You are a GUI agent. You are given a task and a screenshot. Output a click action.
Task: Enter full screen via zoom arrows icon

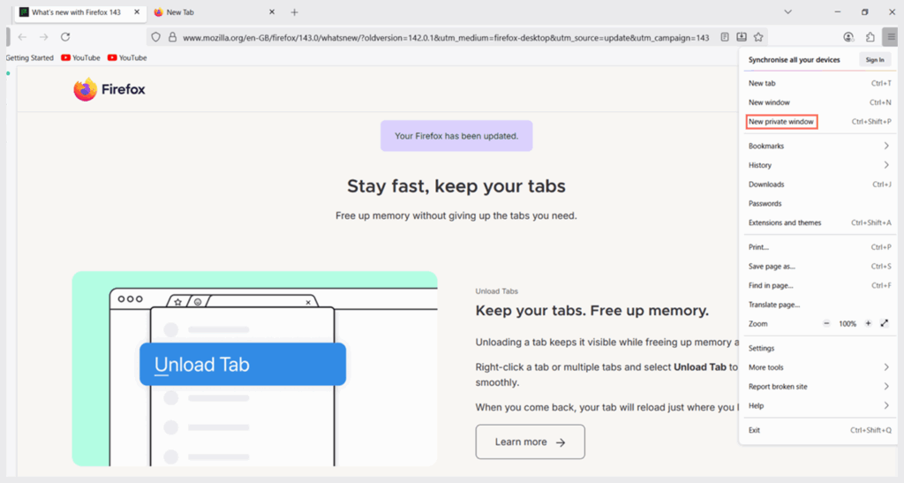click(x=885, y=323)
